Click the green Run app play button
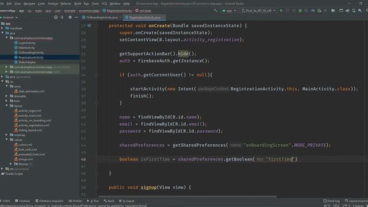The width and height of the screenshot is (368, 207). [x=281, y=10]
